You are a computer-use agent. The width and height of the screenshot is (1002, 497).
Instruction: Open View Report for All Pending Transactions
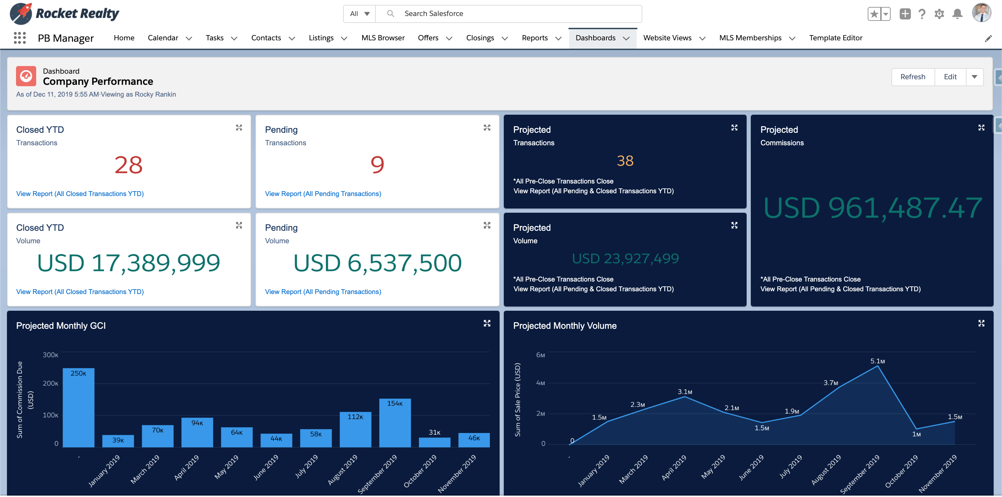pos(323,194)
